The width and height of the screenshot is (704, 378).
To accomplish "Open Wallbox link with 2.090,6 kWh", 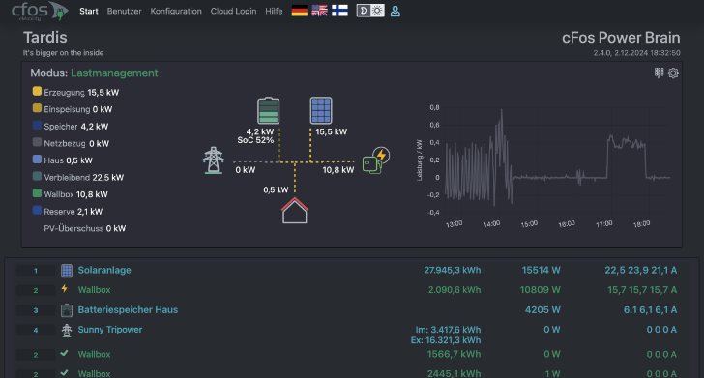I will point(95,290).
